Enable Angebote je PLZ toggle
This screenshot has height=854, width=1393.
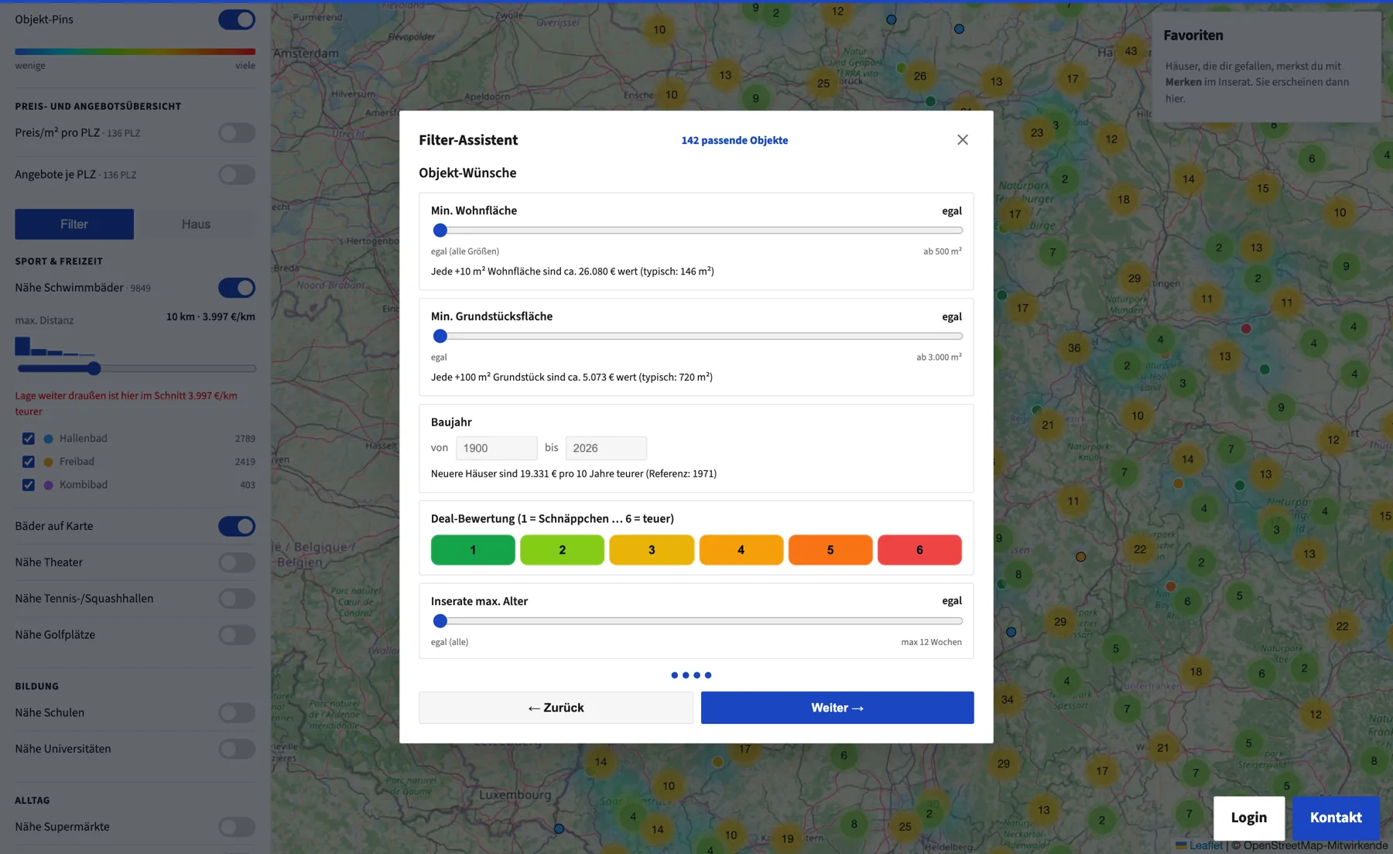tap(237, 175)
